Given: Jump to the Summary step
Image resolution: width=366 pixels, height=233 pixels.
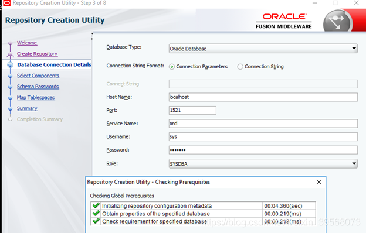Looking at the screenshot, I should point(27,108).
